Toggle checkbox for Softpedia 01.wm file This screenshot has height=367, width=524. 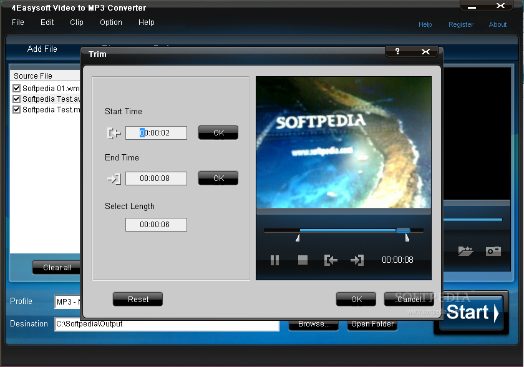16,88
